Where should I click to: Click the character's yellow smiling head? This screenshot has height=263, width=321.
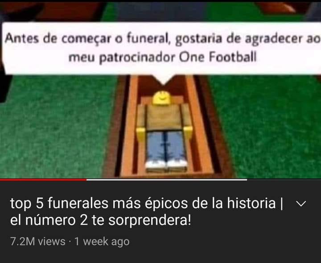pyautogui.click(x=162, y=98)
